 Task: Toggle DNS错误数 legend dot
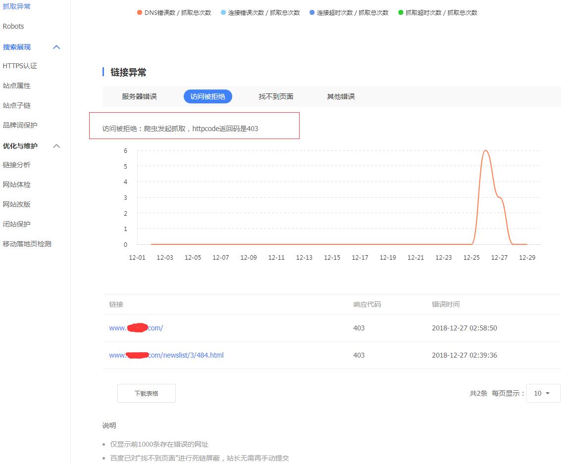pos(139,12)
